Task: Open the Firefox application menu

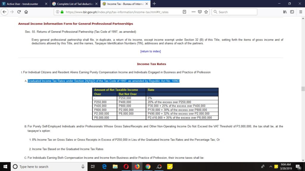Action: coord(300,12)
